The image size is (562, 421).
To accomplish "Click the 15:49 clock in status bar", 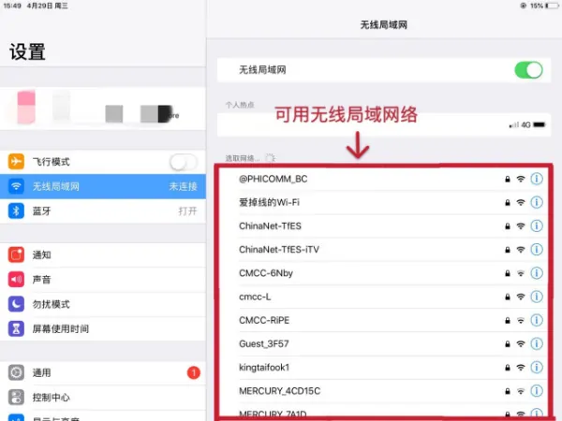I will coord(12,6).
